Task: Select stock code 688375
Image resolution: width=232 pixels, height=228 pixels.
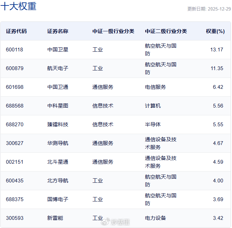Action: [15, 199]
